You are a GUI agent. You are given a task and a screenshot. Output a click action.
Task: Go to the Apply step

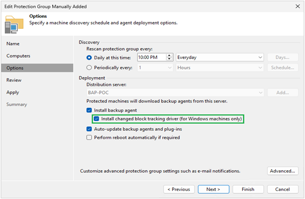(13, 92)
